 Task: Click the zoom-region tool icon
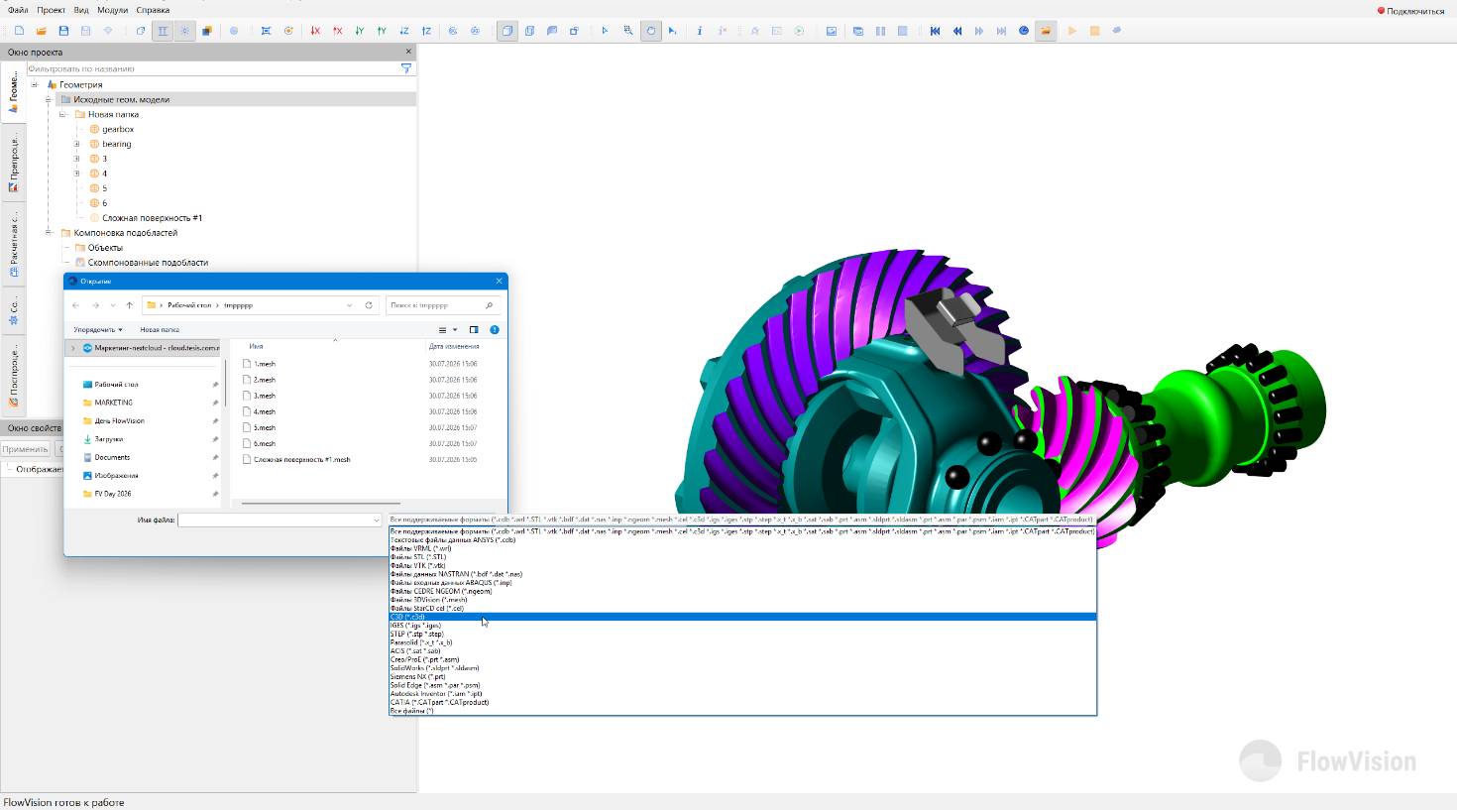[628, 31]
